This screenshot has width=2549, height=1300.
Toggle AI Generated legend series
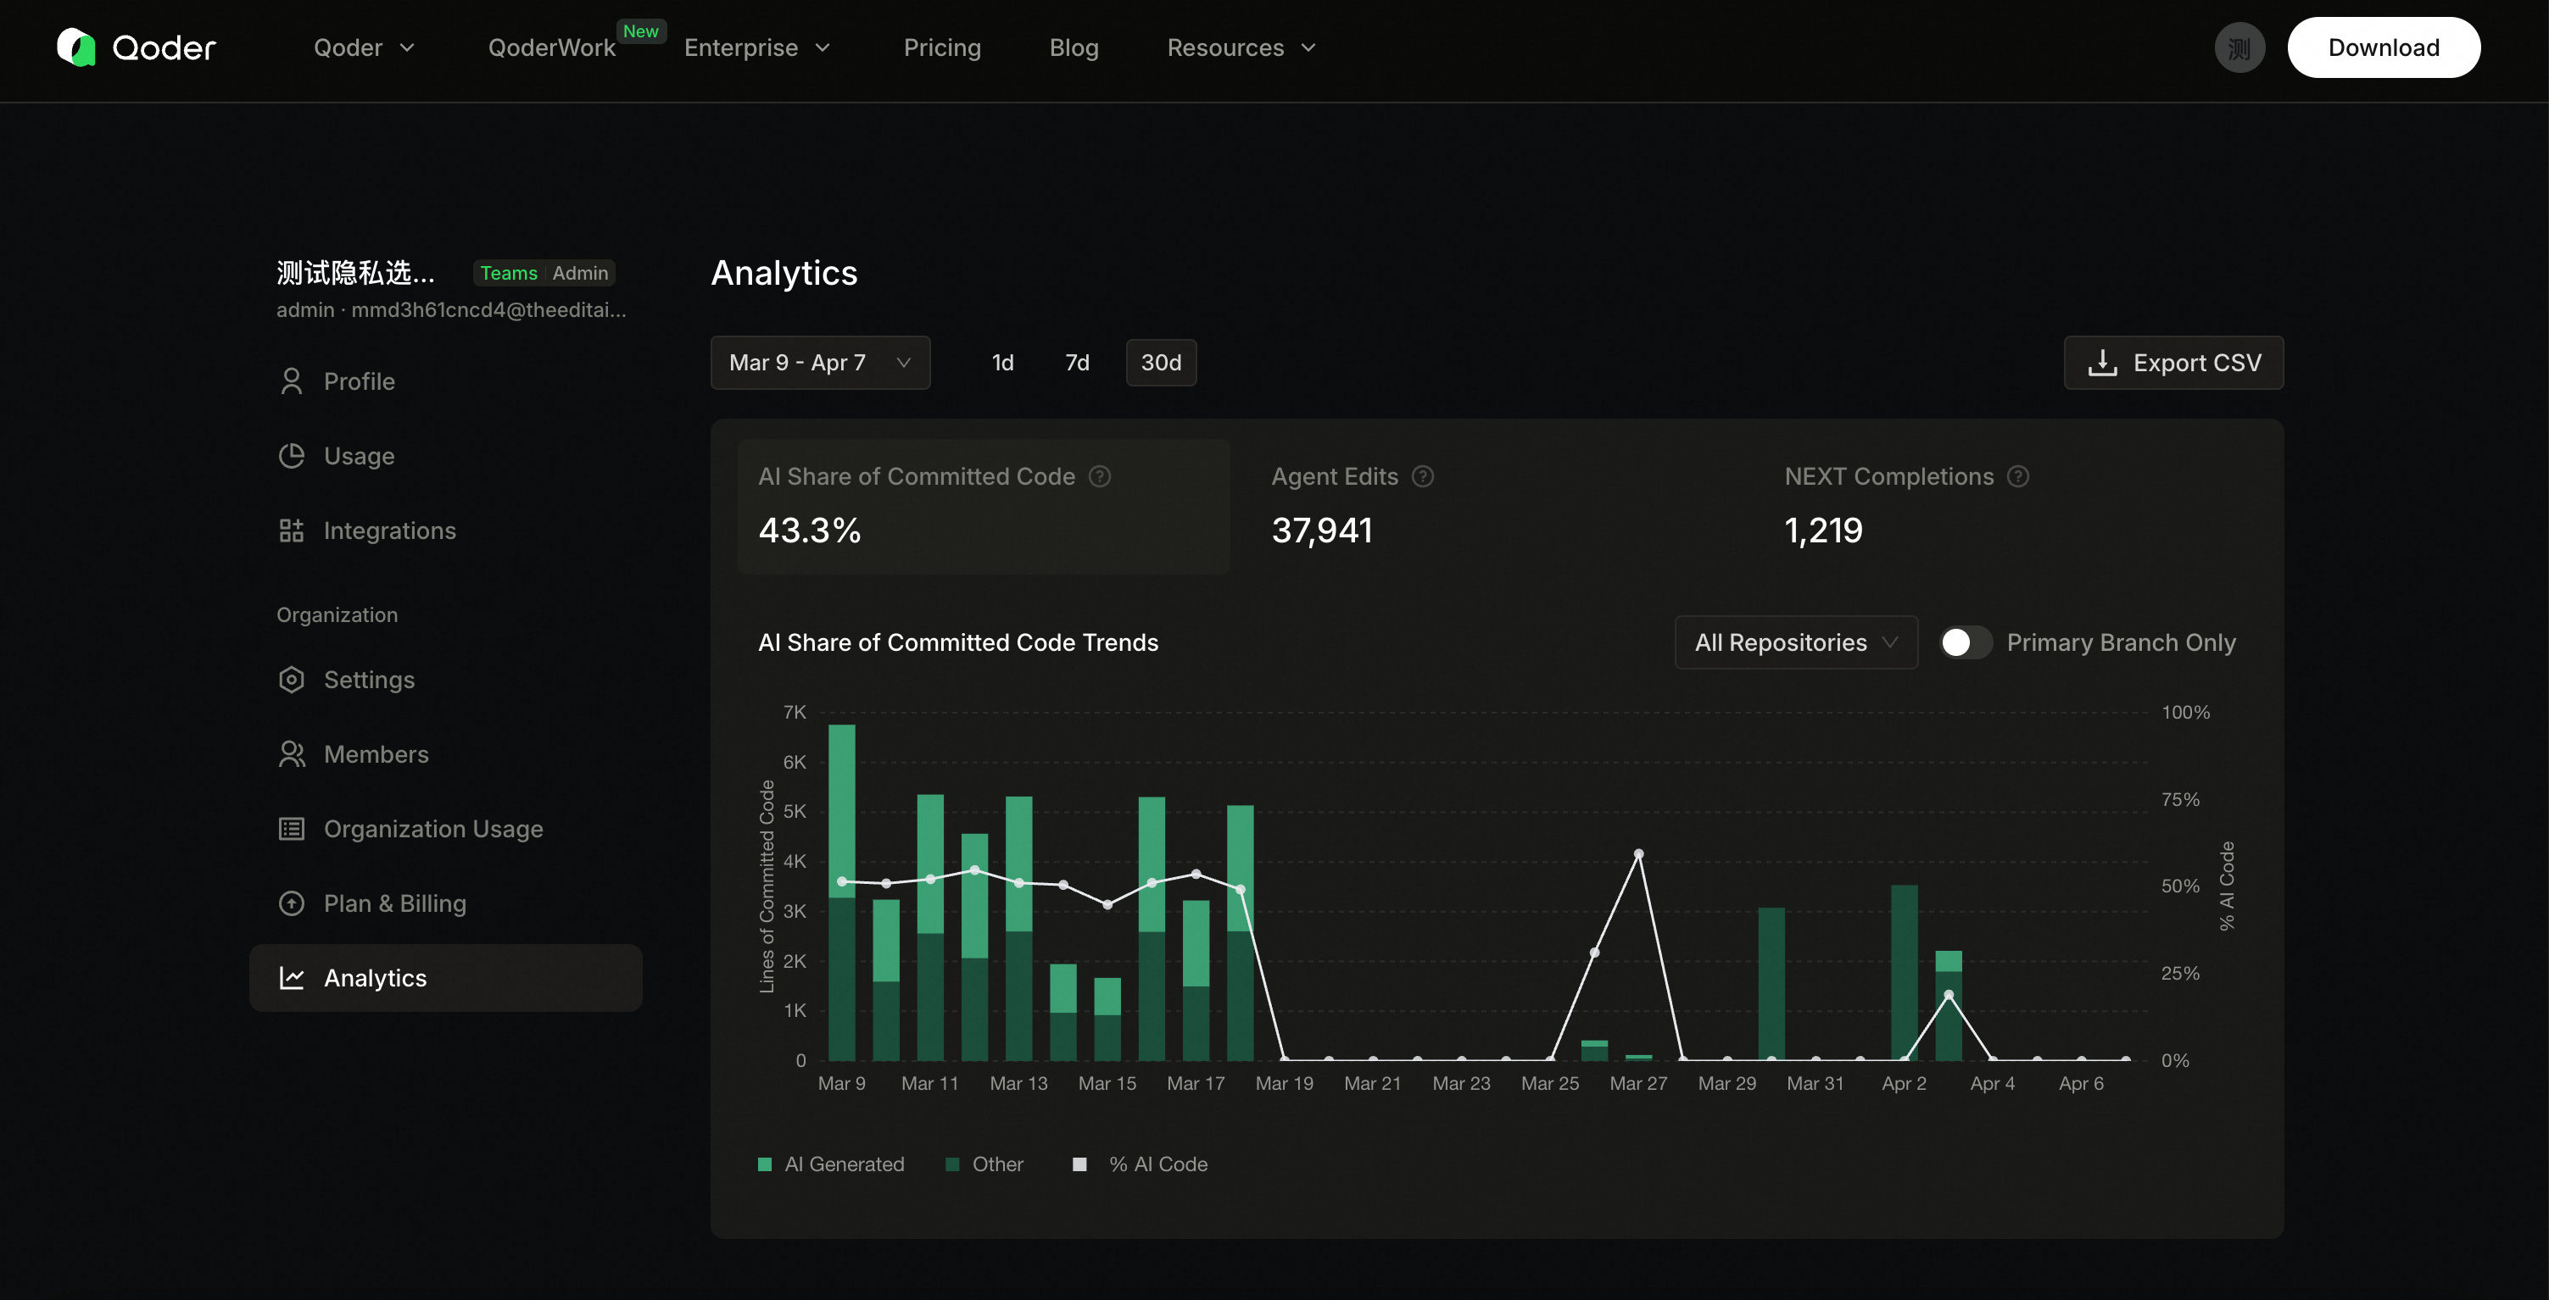click(831, 1164)
